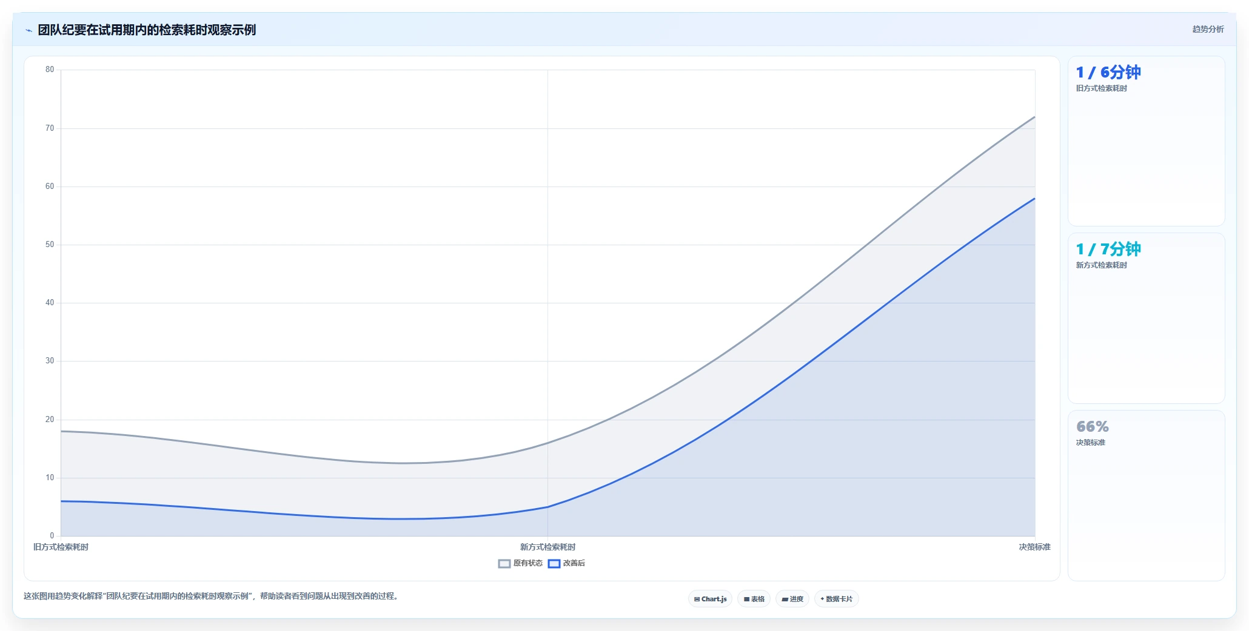Click the 决策标准 x-axis label
Viewport: 1249px width, 631px height.
[x=1034, y=547]
